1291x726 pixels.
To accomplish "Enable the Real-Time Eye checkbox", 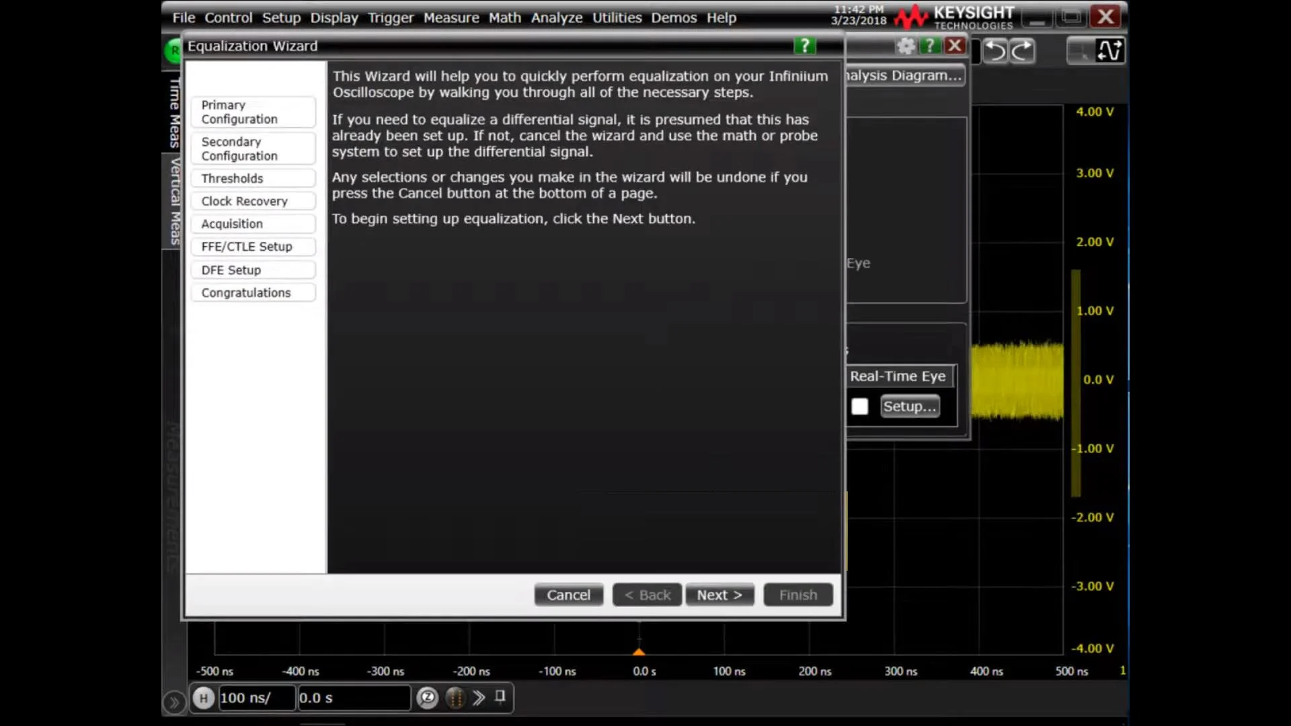I will (859, 407).
